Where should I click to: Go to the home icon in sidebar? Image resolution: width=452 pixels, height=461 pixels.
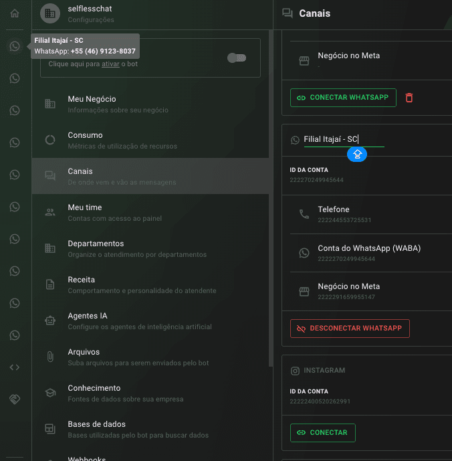click(x=15, y=13)
